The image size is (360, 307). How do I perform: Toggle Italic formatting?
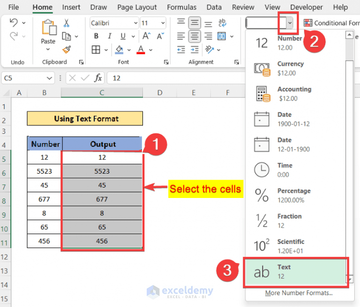pos(110,36)
